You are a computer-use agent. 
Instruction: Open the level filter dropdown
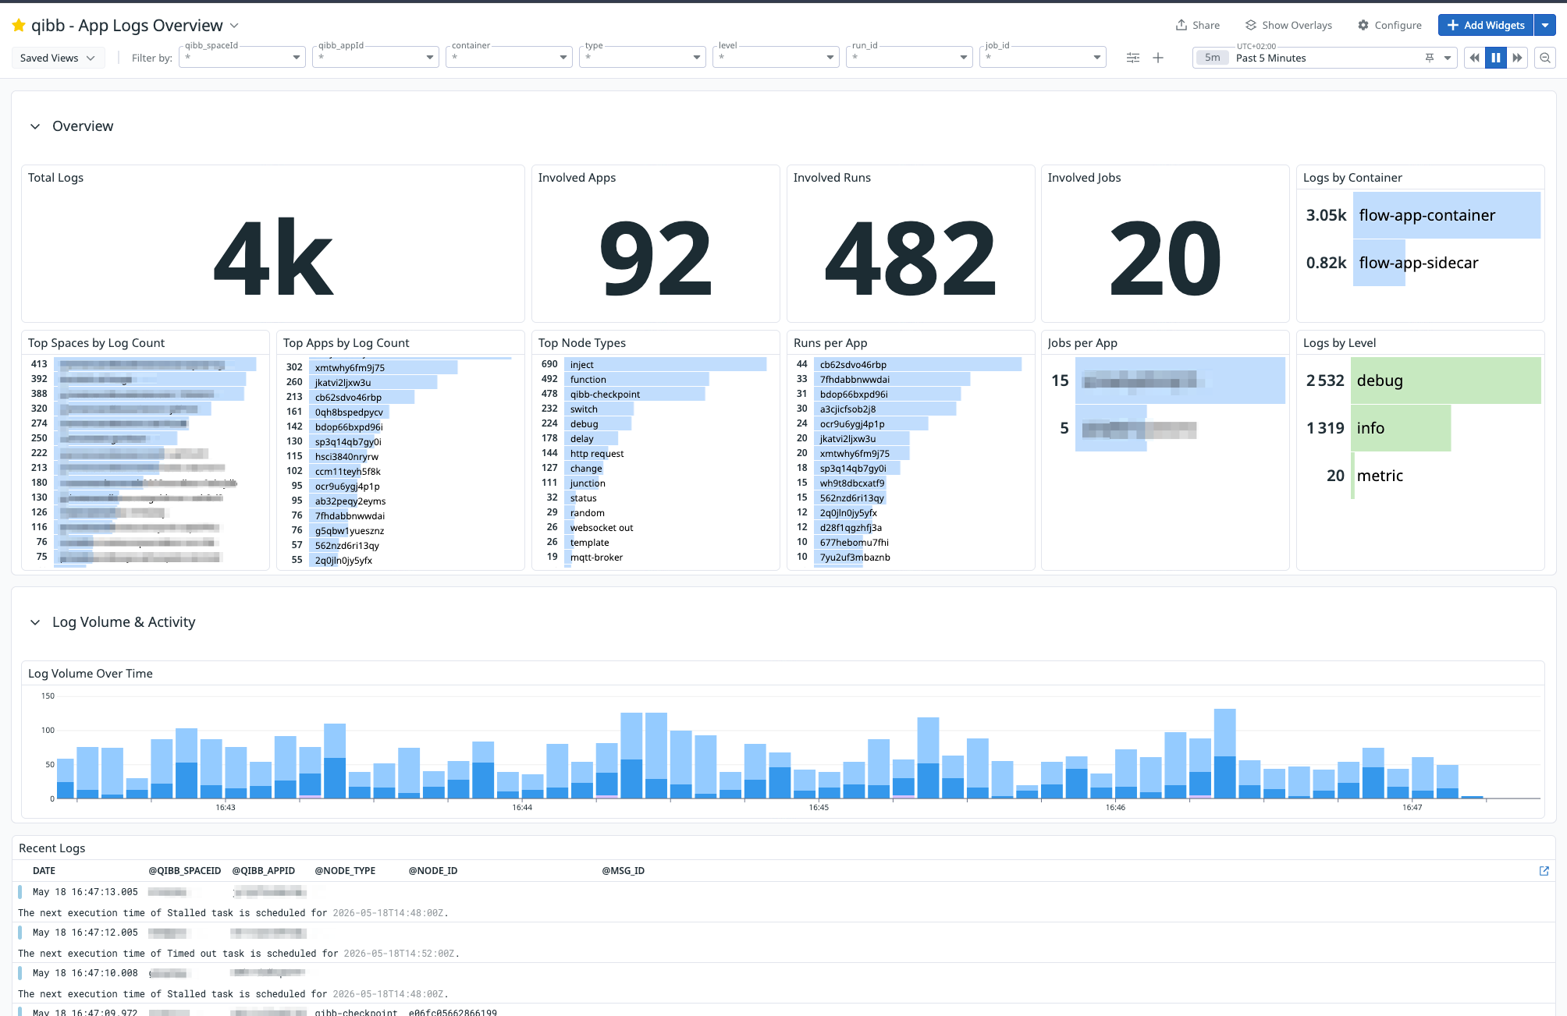pyautogui.click(x=776, y=57)
